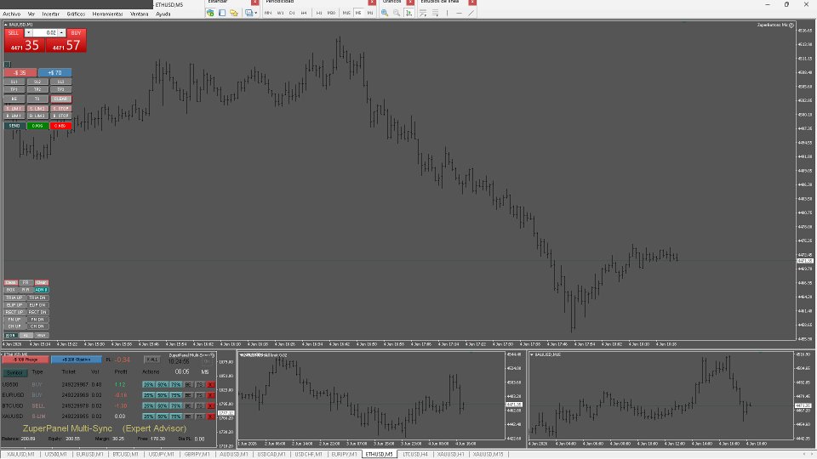Viewport: 817px width, 459px height.
Task: Click the ZuperPanel Multi-Sync settings icon
Action: click(212, 355)
